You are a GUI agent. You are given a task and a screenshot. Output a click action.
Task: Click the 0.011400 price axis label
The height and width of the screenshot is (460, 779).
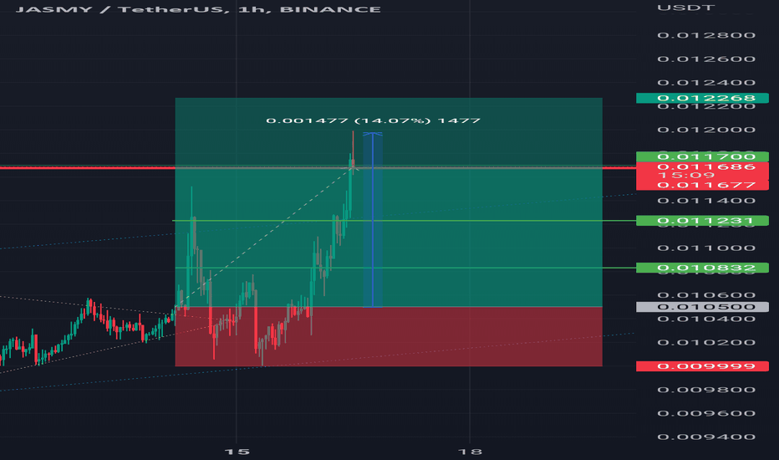click(x=706, y=201)
